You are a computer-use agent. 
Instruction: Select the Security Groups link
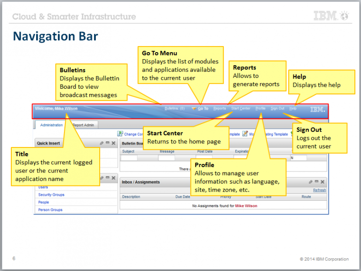pos(51,194)
